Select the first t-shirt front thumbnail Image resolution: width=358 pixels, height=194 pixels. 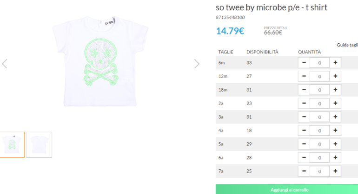pyautogui.click(x=12, y=144)
